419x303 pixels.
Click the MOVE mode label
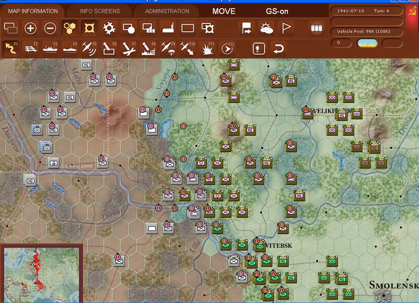224,11
